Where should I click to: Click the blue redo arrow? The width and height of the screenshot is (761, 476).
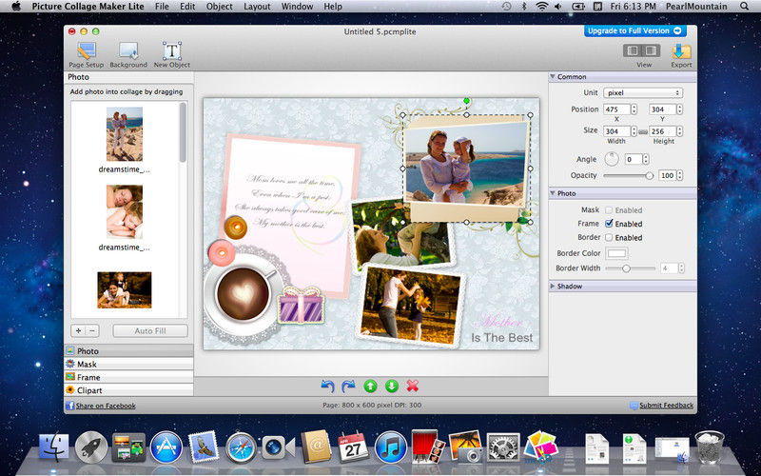348,386
